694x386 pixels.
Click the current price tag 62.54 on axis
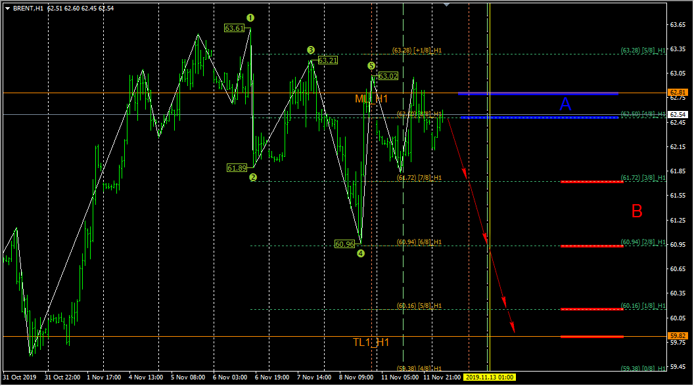678,114
